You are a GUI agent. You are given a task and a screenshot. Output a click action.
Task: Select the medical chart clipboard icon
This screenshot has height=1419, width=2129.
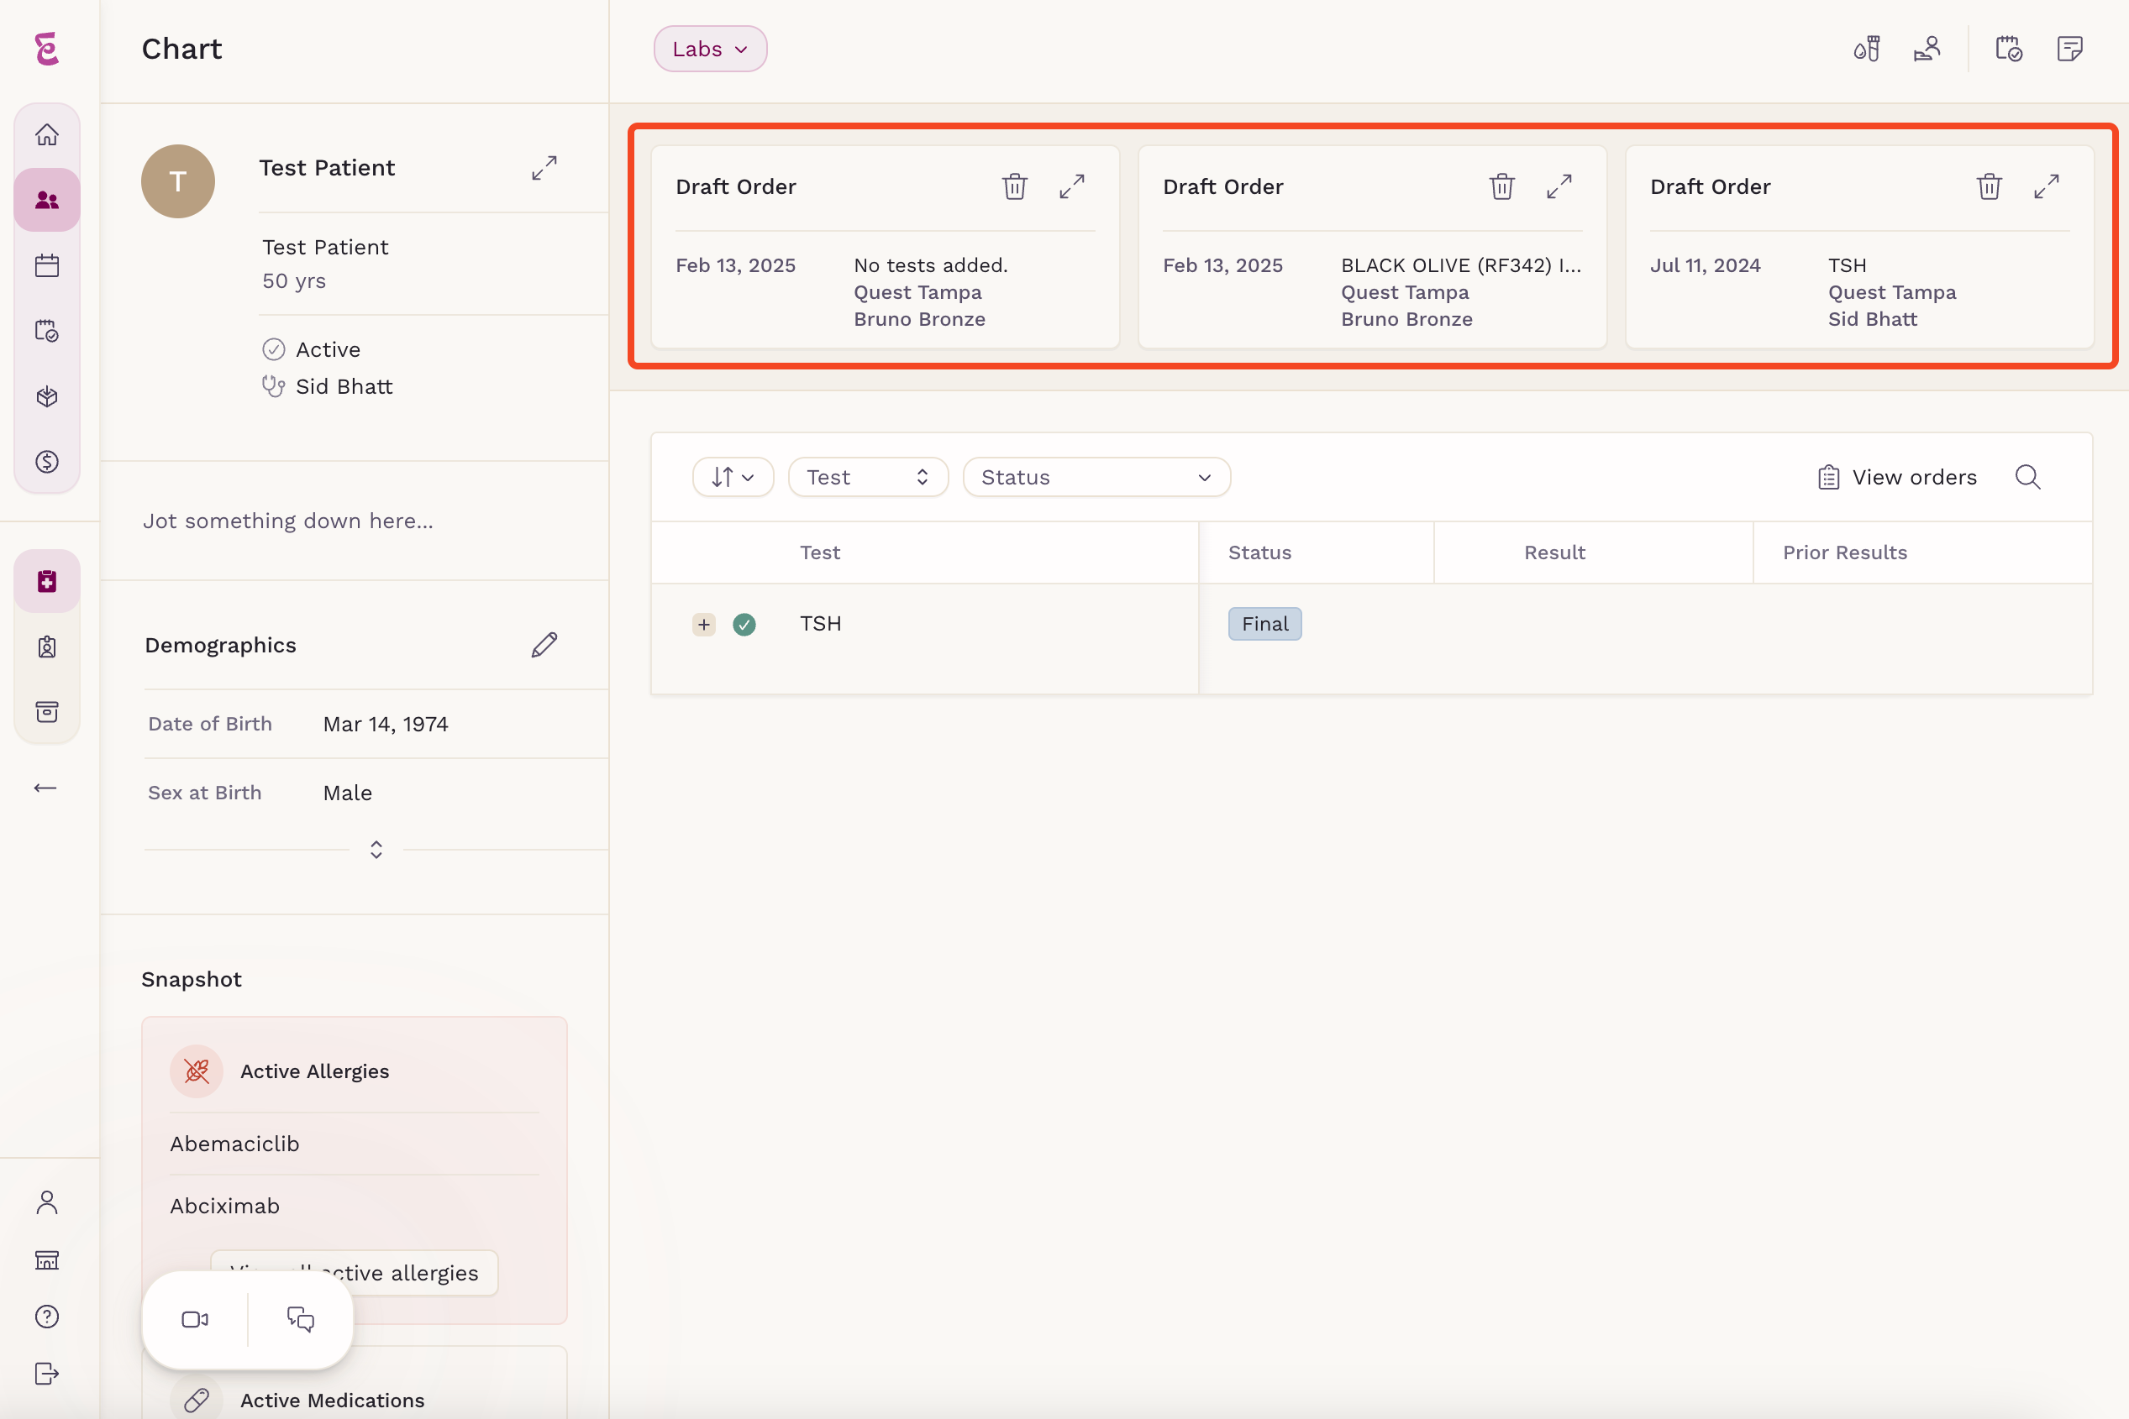pos(47,581)
